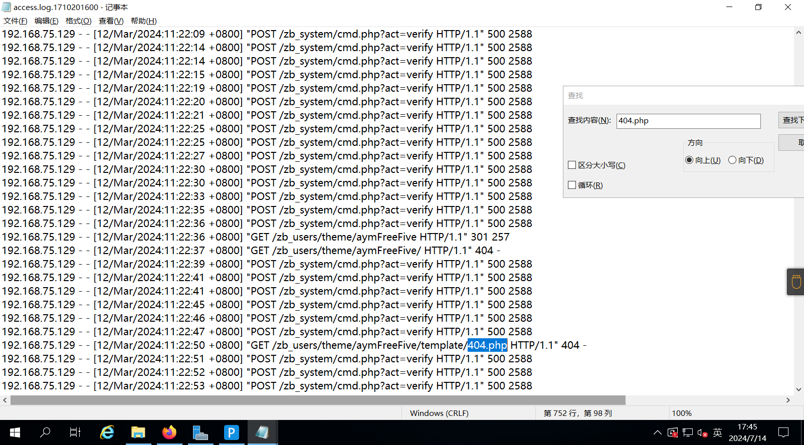Viewport: 804px width, 445px height.
Task: Open Task View on the taskbar
Action: (x=75, y=432)
